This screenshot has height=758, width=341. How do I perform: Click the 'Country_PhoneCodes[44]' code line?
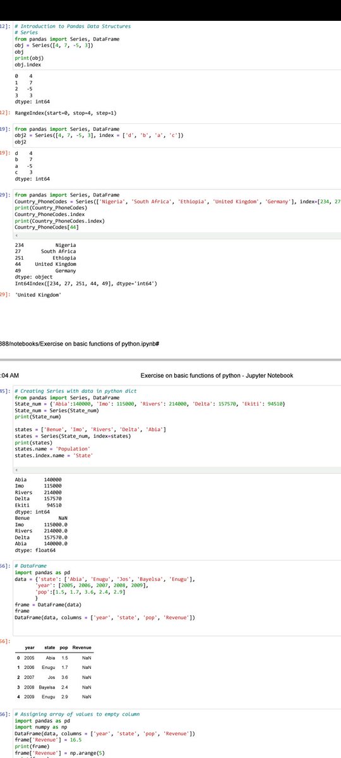[x=47, y=227]
